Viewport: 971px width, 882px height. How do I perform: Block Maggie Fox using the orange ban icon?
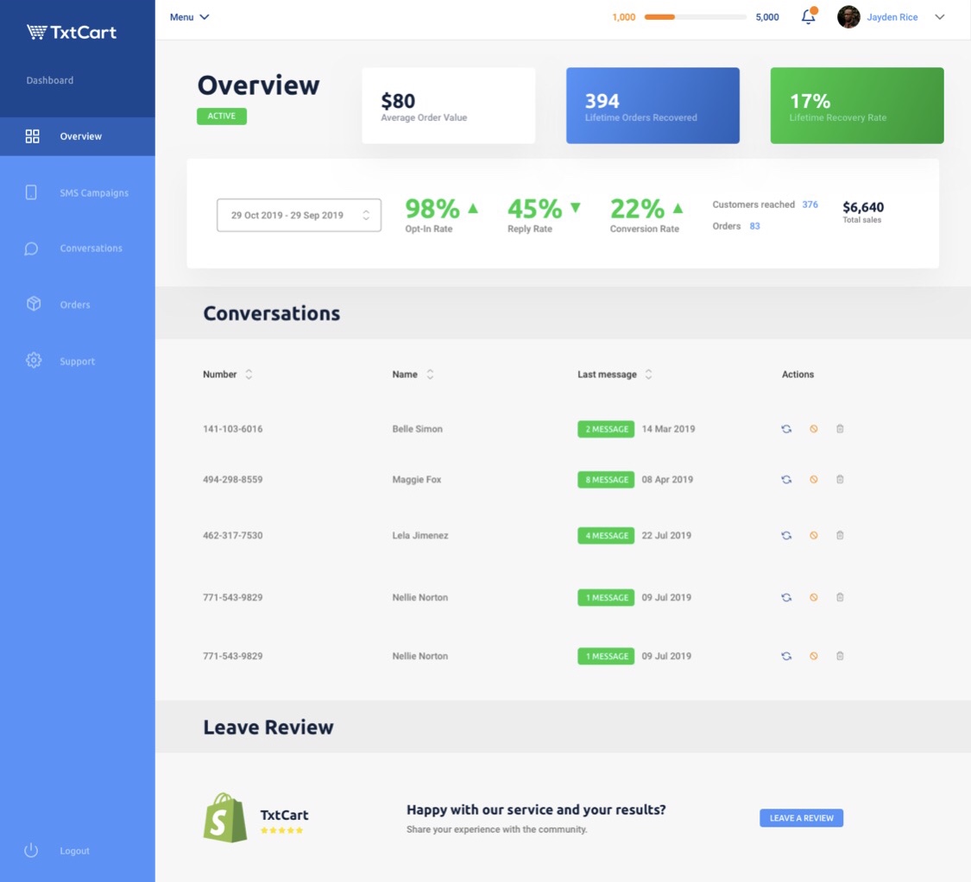pos(814,479)
